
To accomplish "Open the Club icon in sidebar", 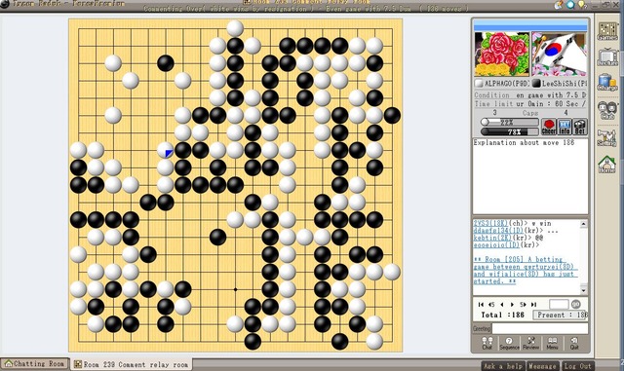I will [607, 110].
